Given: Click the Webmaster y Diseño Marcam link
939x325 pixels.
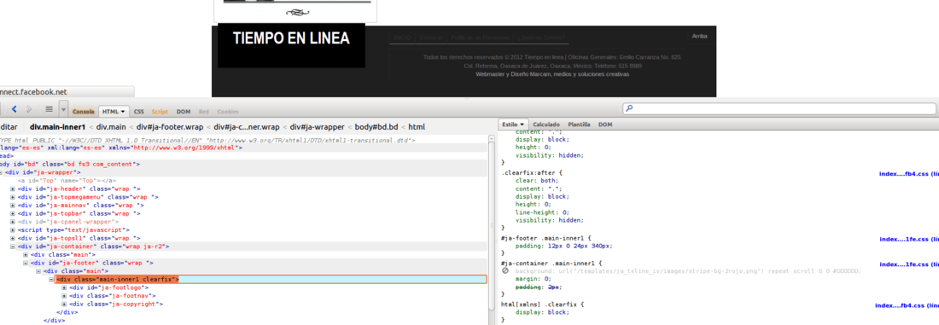Looking at the screenshot, I should (552, 74).
